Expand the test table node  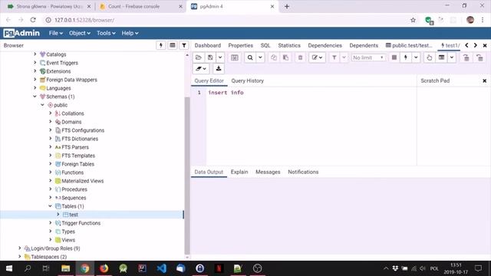(x=58, y=215)
